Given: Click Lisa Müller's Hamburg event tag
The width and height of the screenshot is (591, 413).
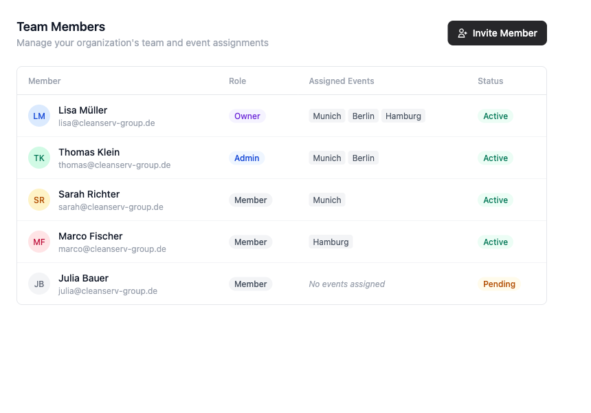Looking at the screenshot, I should pos(403,116).
